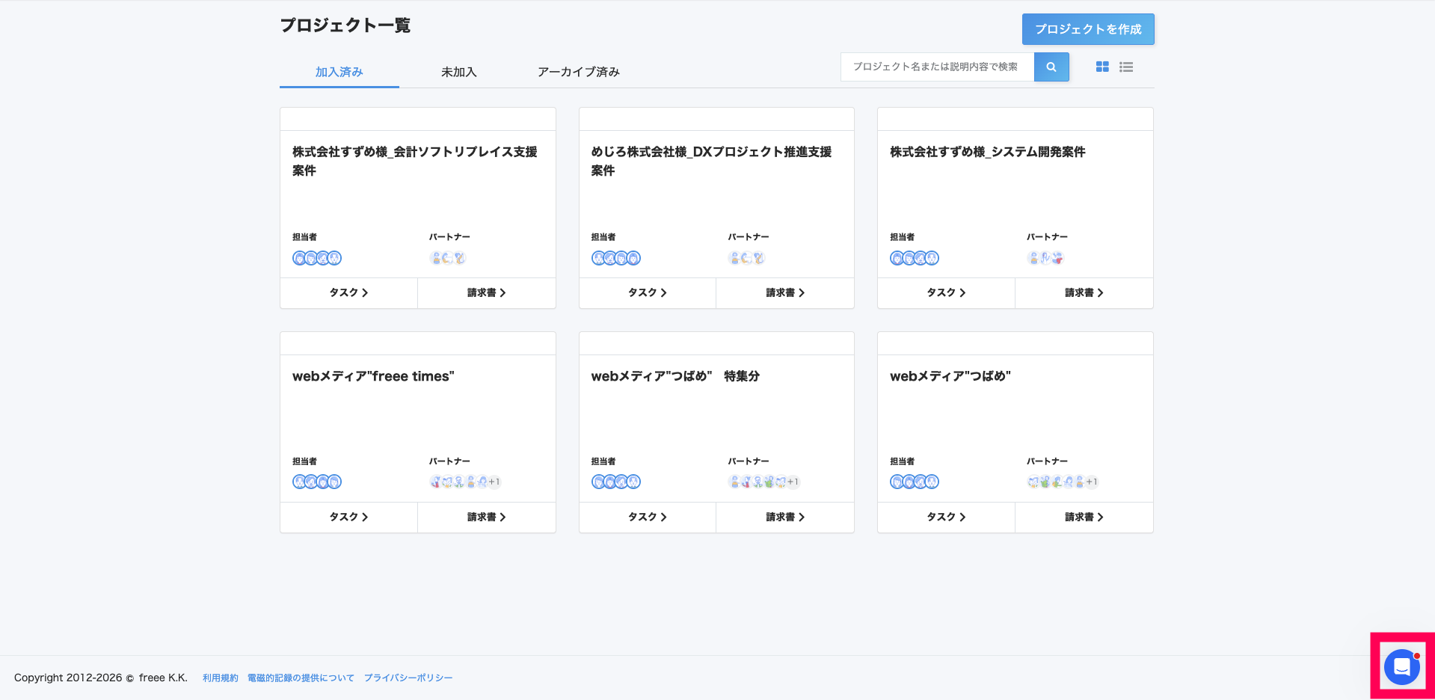Open タスク for webメディア"つばめ" 特集分
The width and height of the screenshot is (1435, 700).
[x=648, y=517]
